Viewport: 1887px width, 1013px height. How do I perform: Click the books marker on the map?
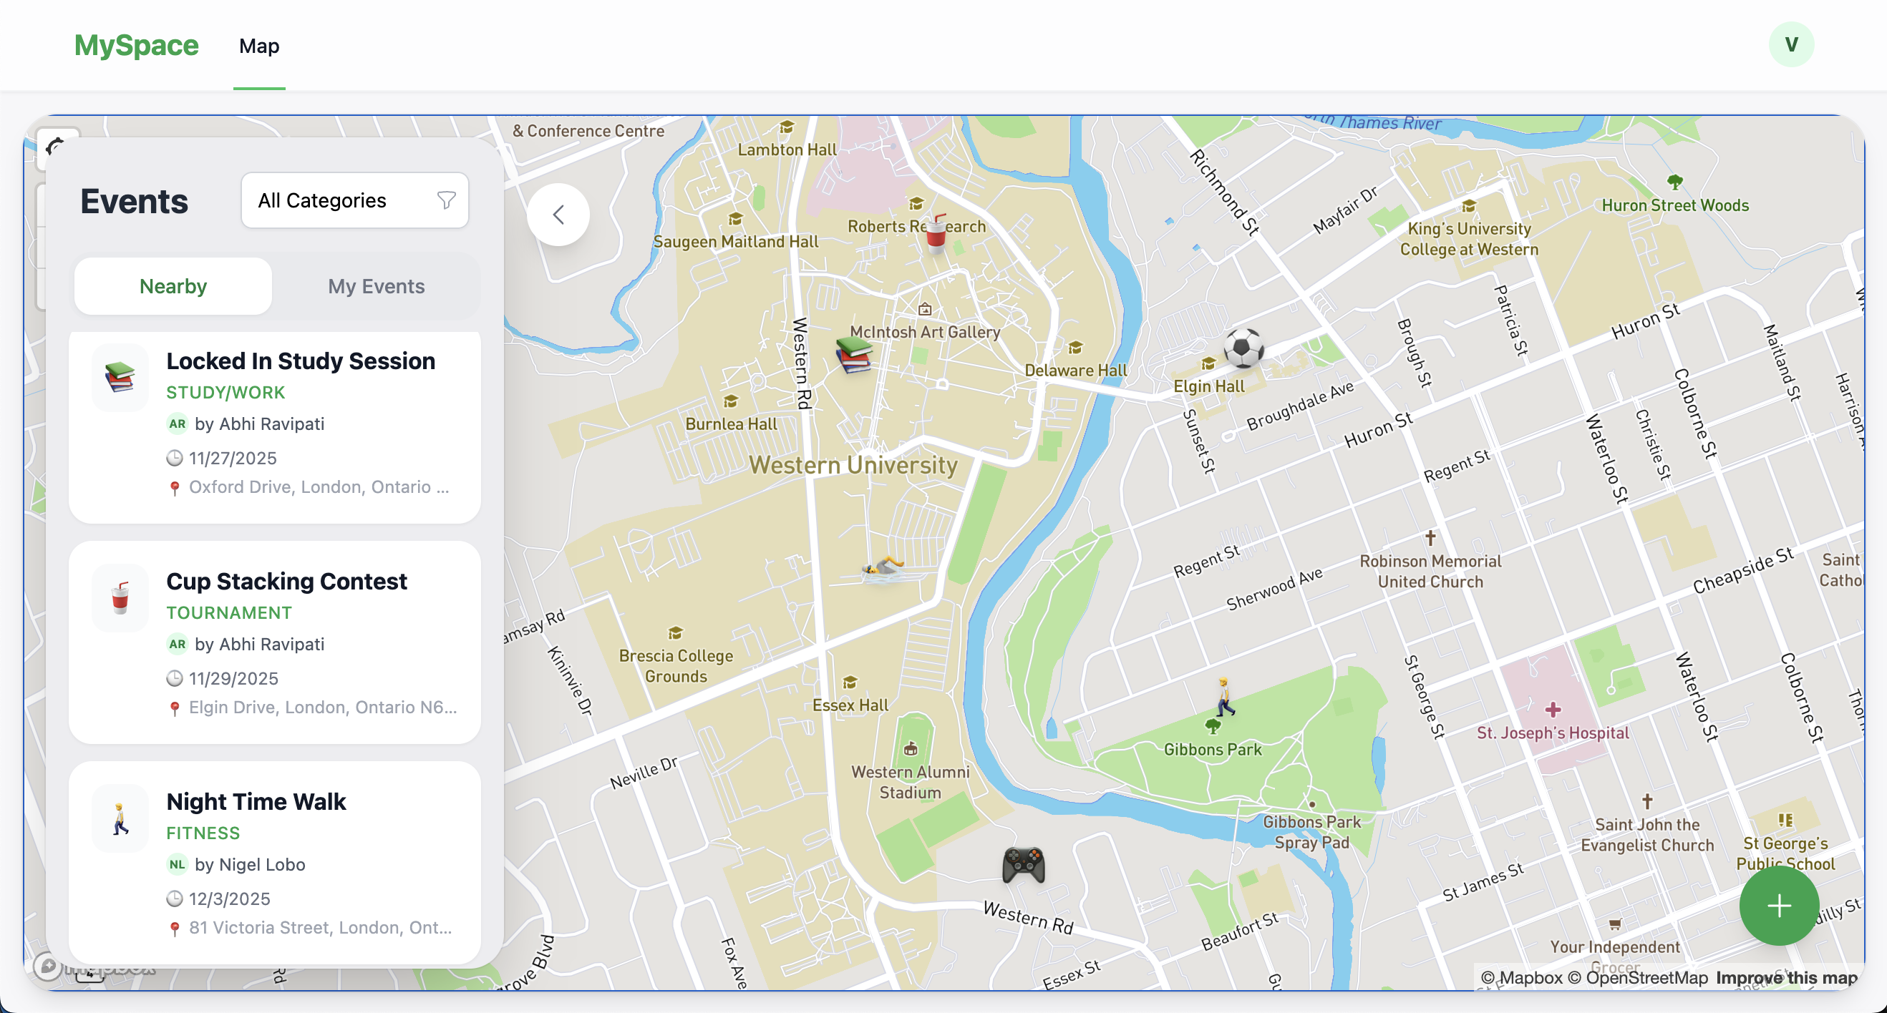pyautogui.click(x=853, y=355)
